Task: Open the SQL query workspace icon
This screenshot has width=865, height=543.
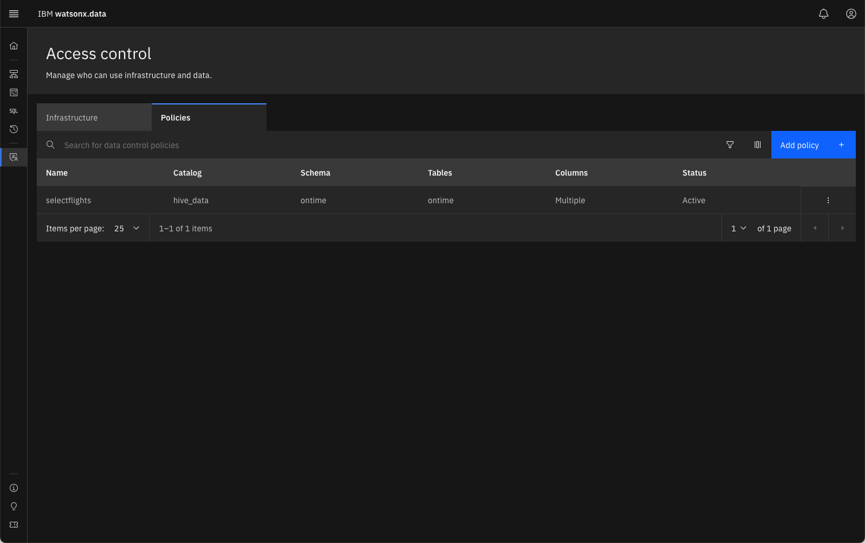Action: [14, 111]
